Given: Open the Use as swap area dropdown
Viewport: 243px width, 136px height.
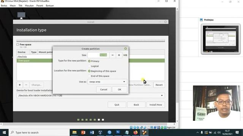Looking at the screenshot, I should pos(107,82).
